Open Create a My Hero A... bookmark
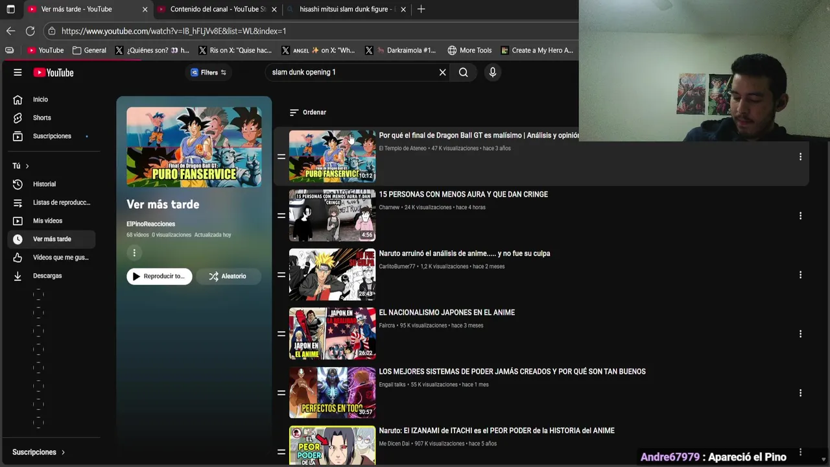 pos(536,50)
